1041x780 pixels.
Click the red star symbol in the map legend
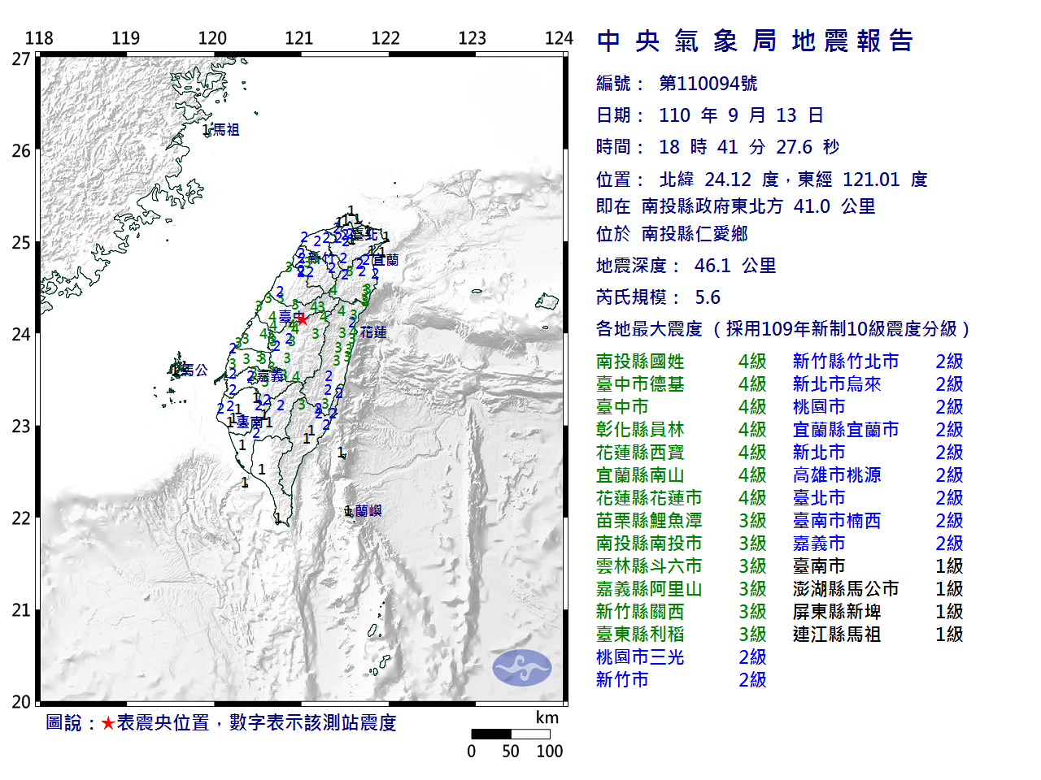pos(108,723)
